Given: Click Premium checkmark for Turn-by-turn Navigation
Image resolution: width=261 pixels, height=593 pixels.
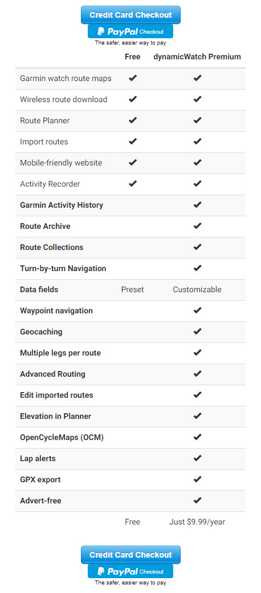Looking at the screenshot, I should 197,268.
